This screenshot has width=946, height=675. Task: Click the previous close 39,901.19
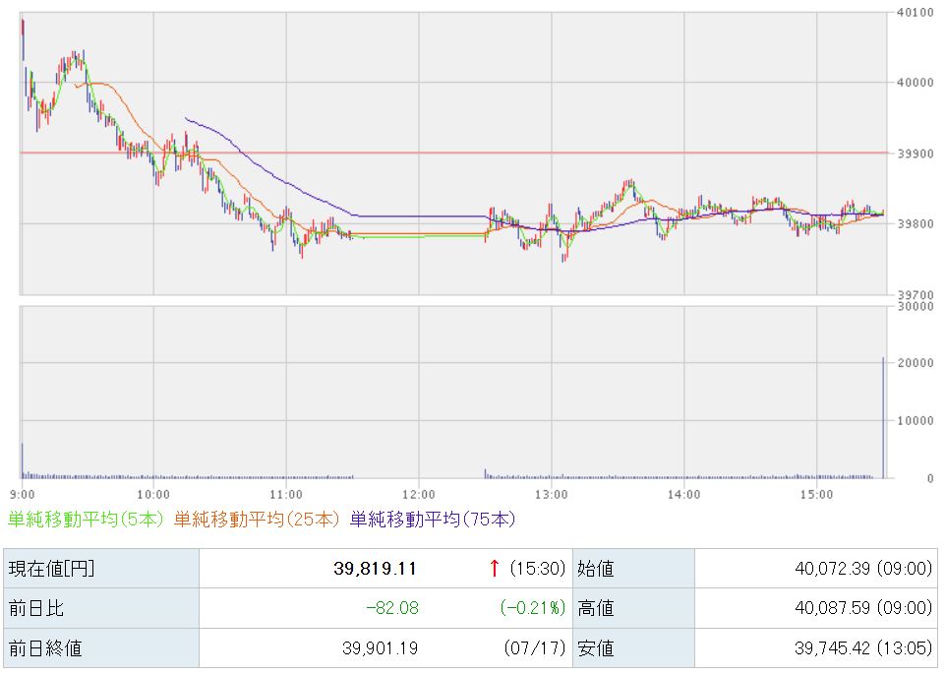click(x=381, y=648)
